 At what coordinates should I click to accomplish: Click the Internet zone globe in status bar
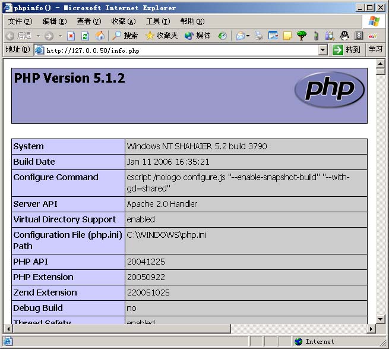coord(299,341)
